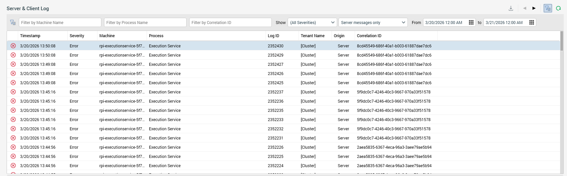Click Correlation ID in Log 2352236 row
The height and width of the screenshot is (176, 567).
pos(394,101)
